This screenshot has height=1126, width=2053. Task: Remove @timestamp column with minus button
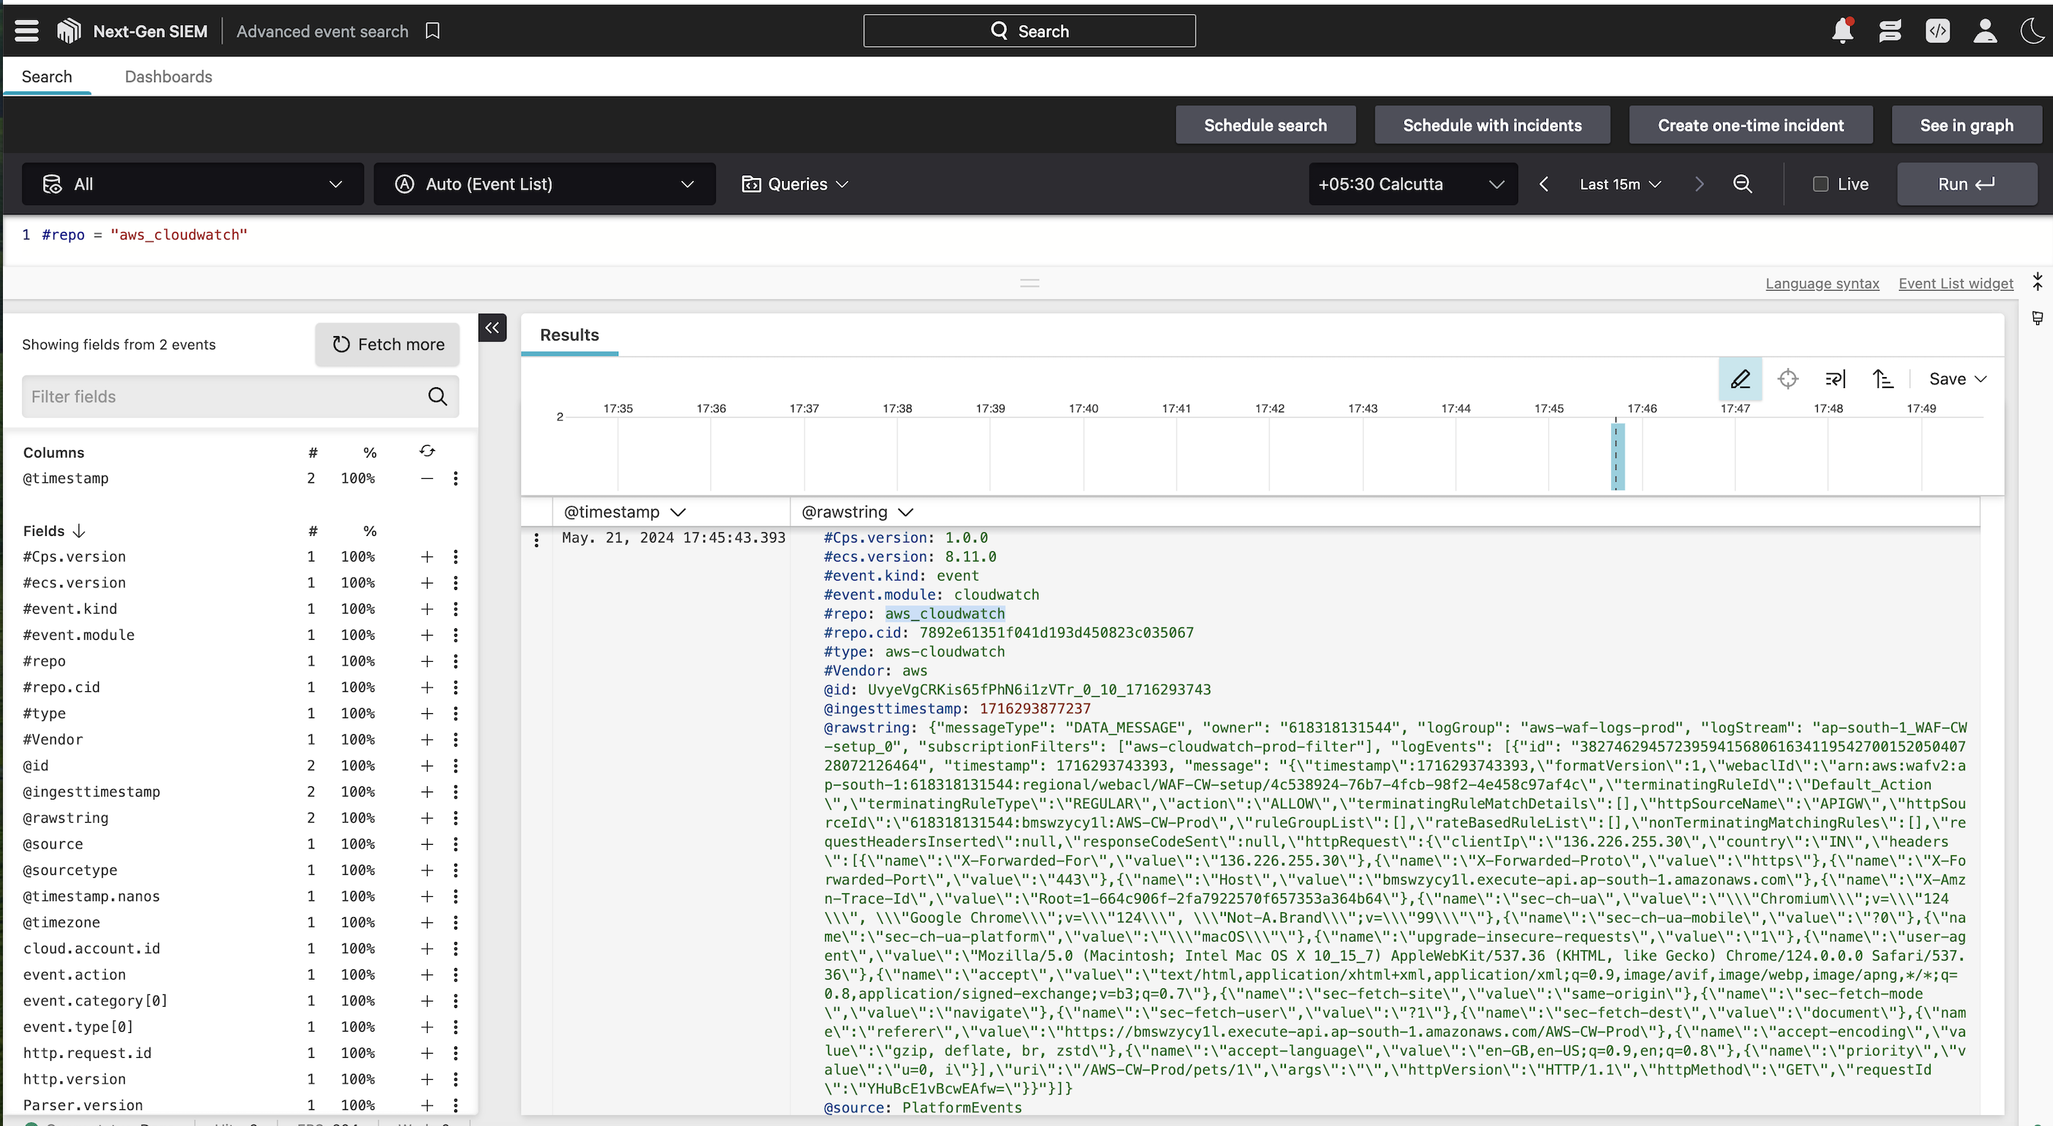427,479
